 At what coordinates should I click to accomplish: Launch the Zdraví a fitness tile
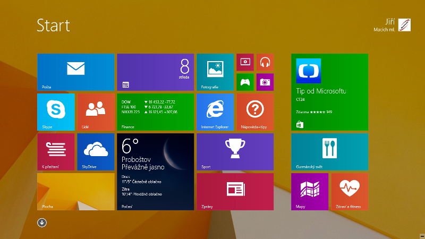350,191
